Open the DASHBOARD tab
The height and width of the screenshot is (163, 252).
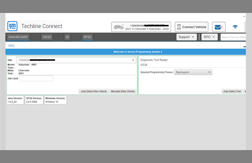[18, 37]
